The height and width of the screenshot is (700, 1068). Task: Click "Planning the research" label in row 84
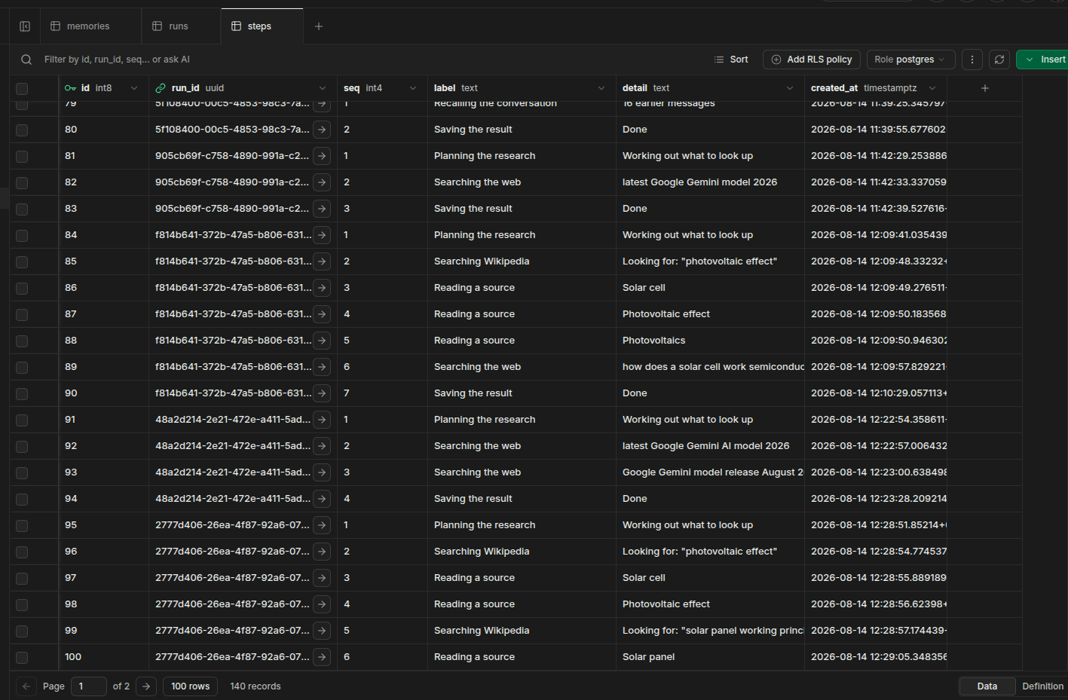click(x=485, y=235)
